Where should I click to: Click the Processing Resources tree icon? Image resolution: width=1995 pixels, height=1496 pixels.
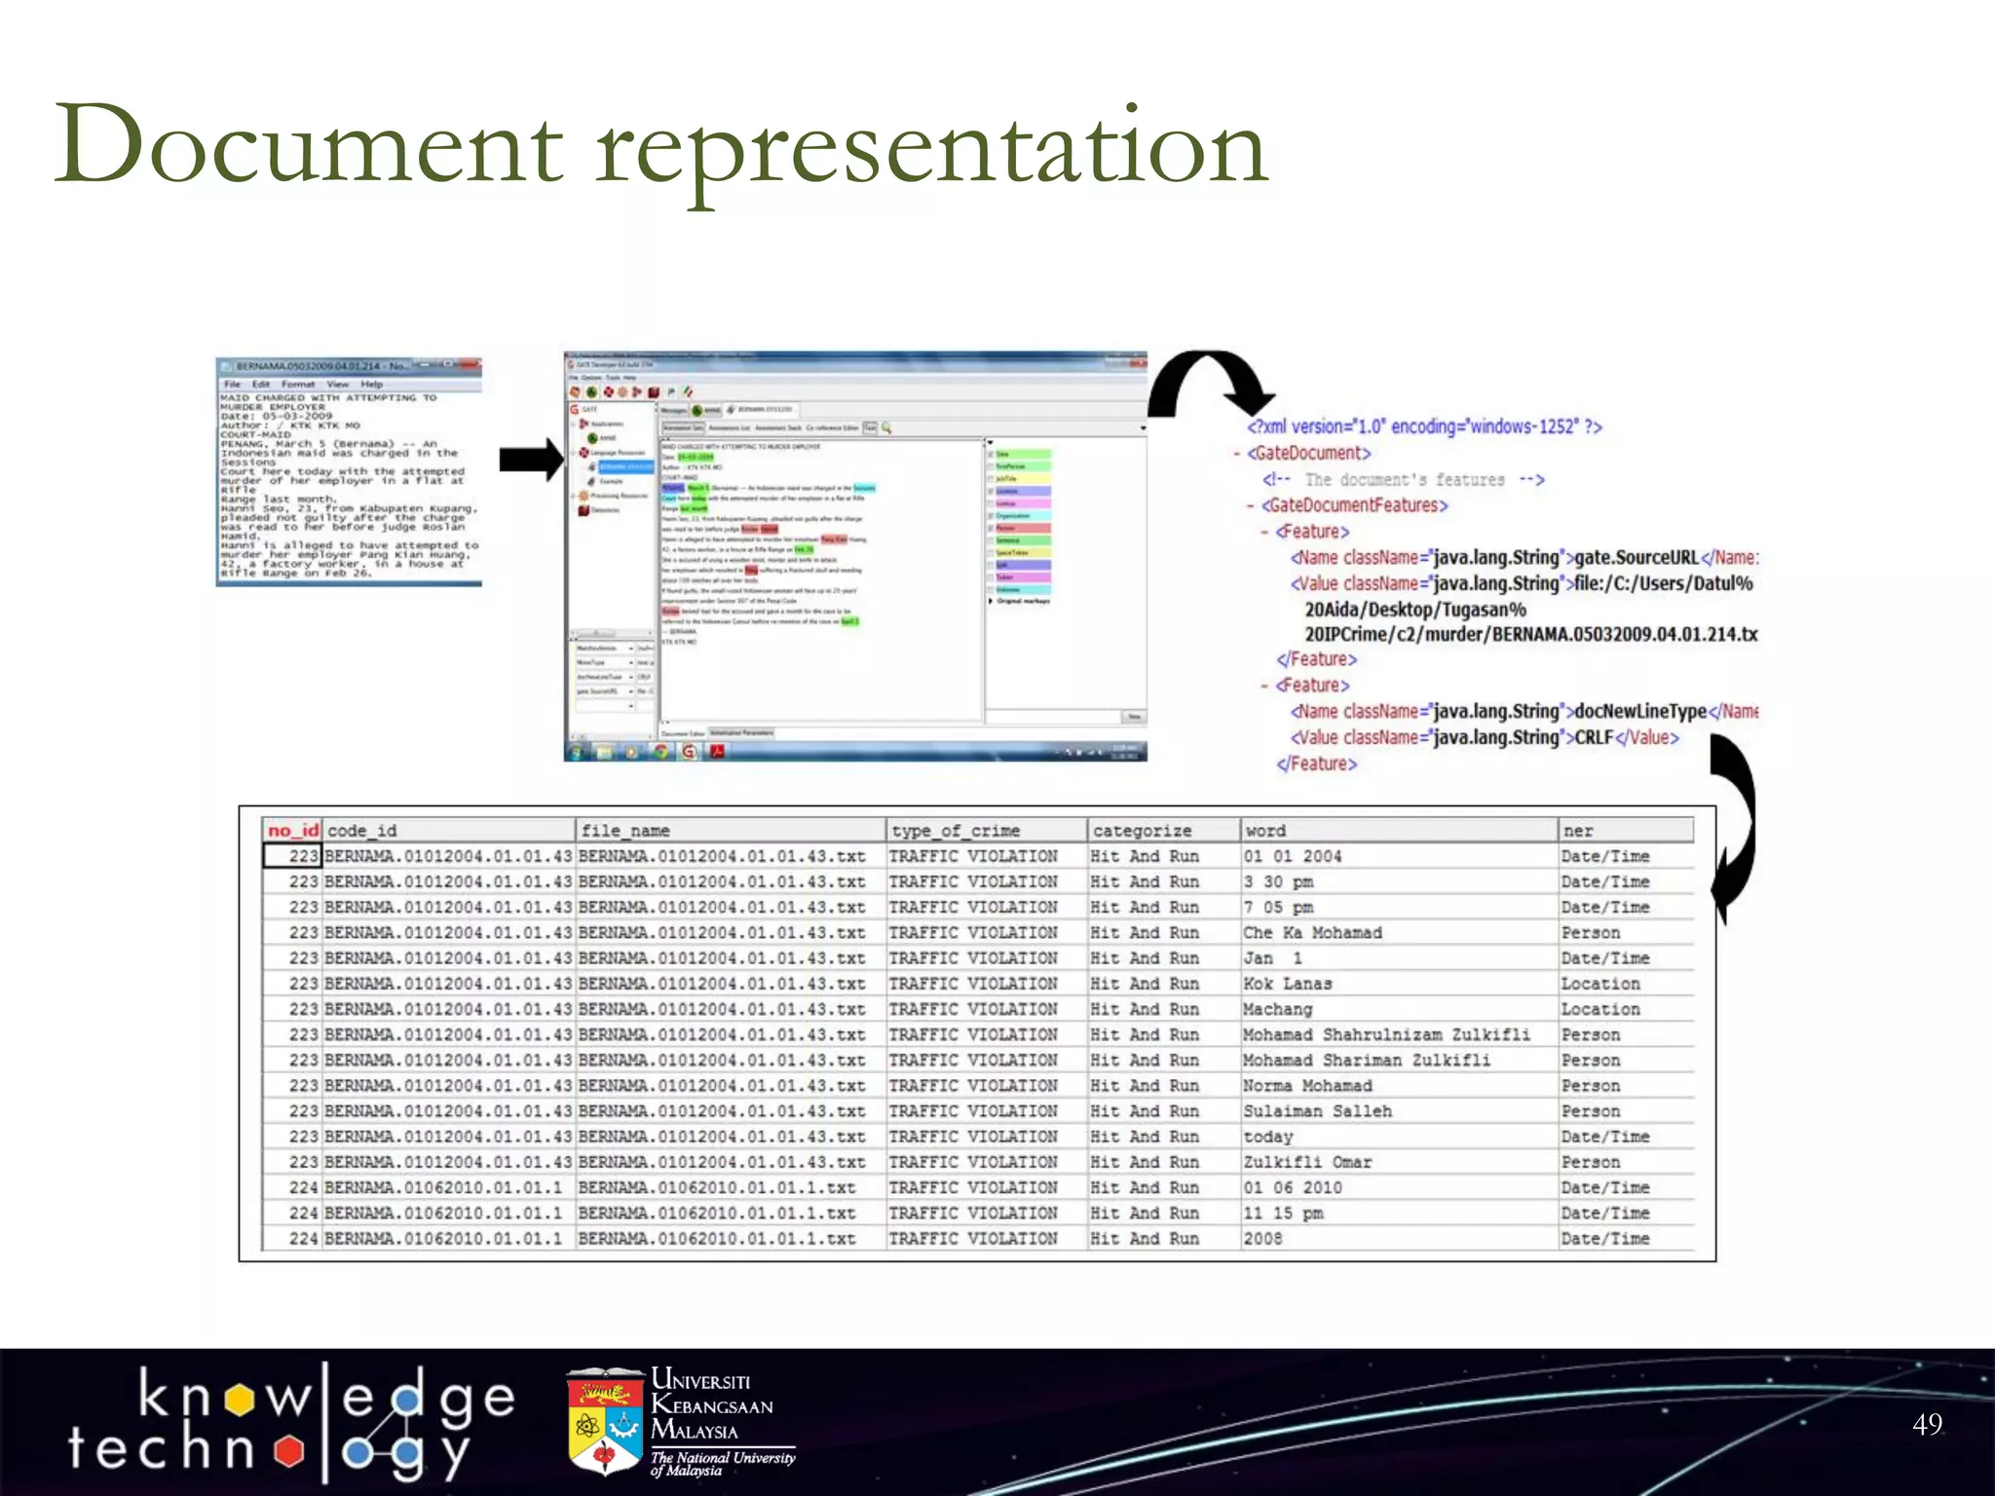tap(584, 496)
